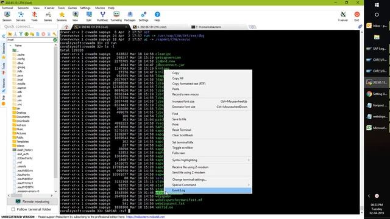The image size is (390, 219).
Task: Select the Documents folder in the tree
Action: coord(21,117)
